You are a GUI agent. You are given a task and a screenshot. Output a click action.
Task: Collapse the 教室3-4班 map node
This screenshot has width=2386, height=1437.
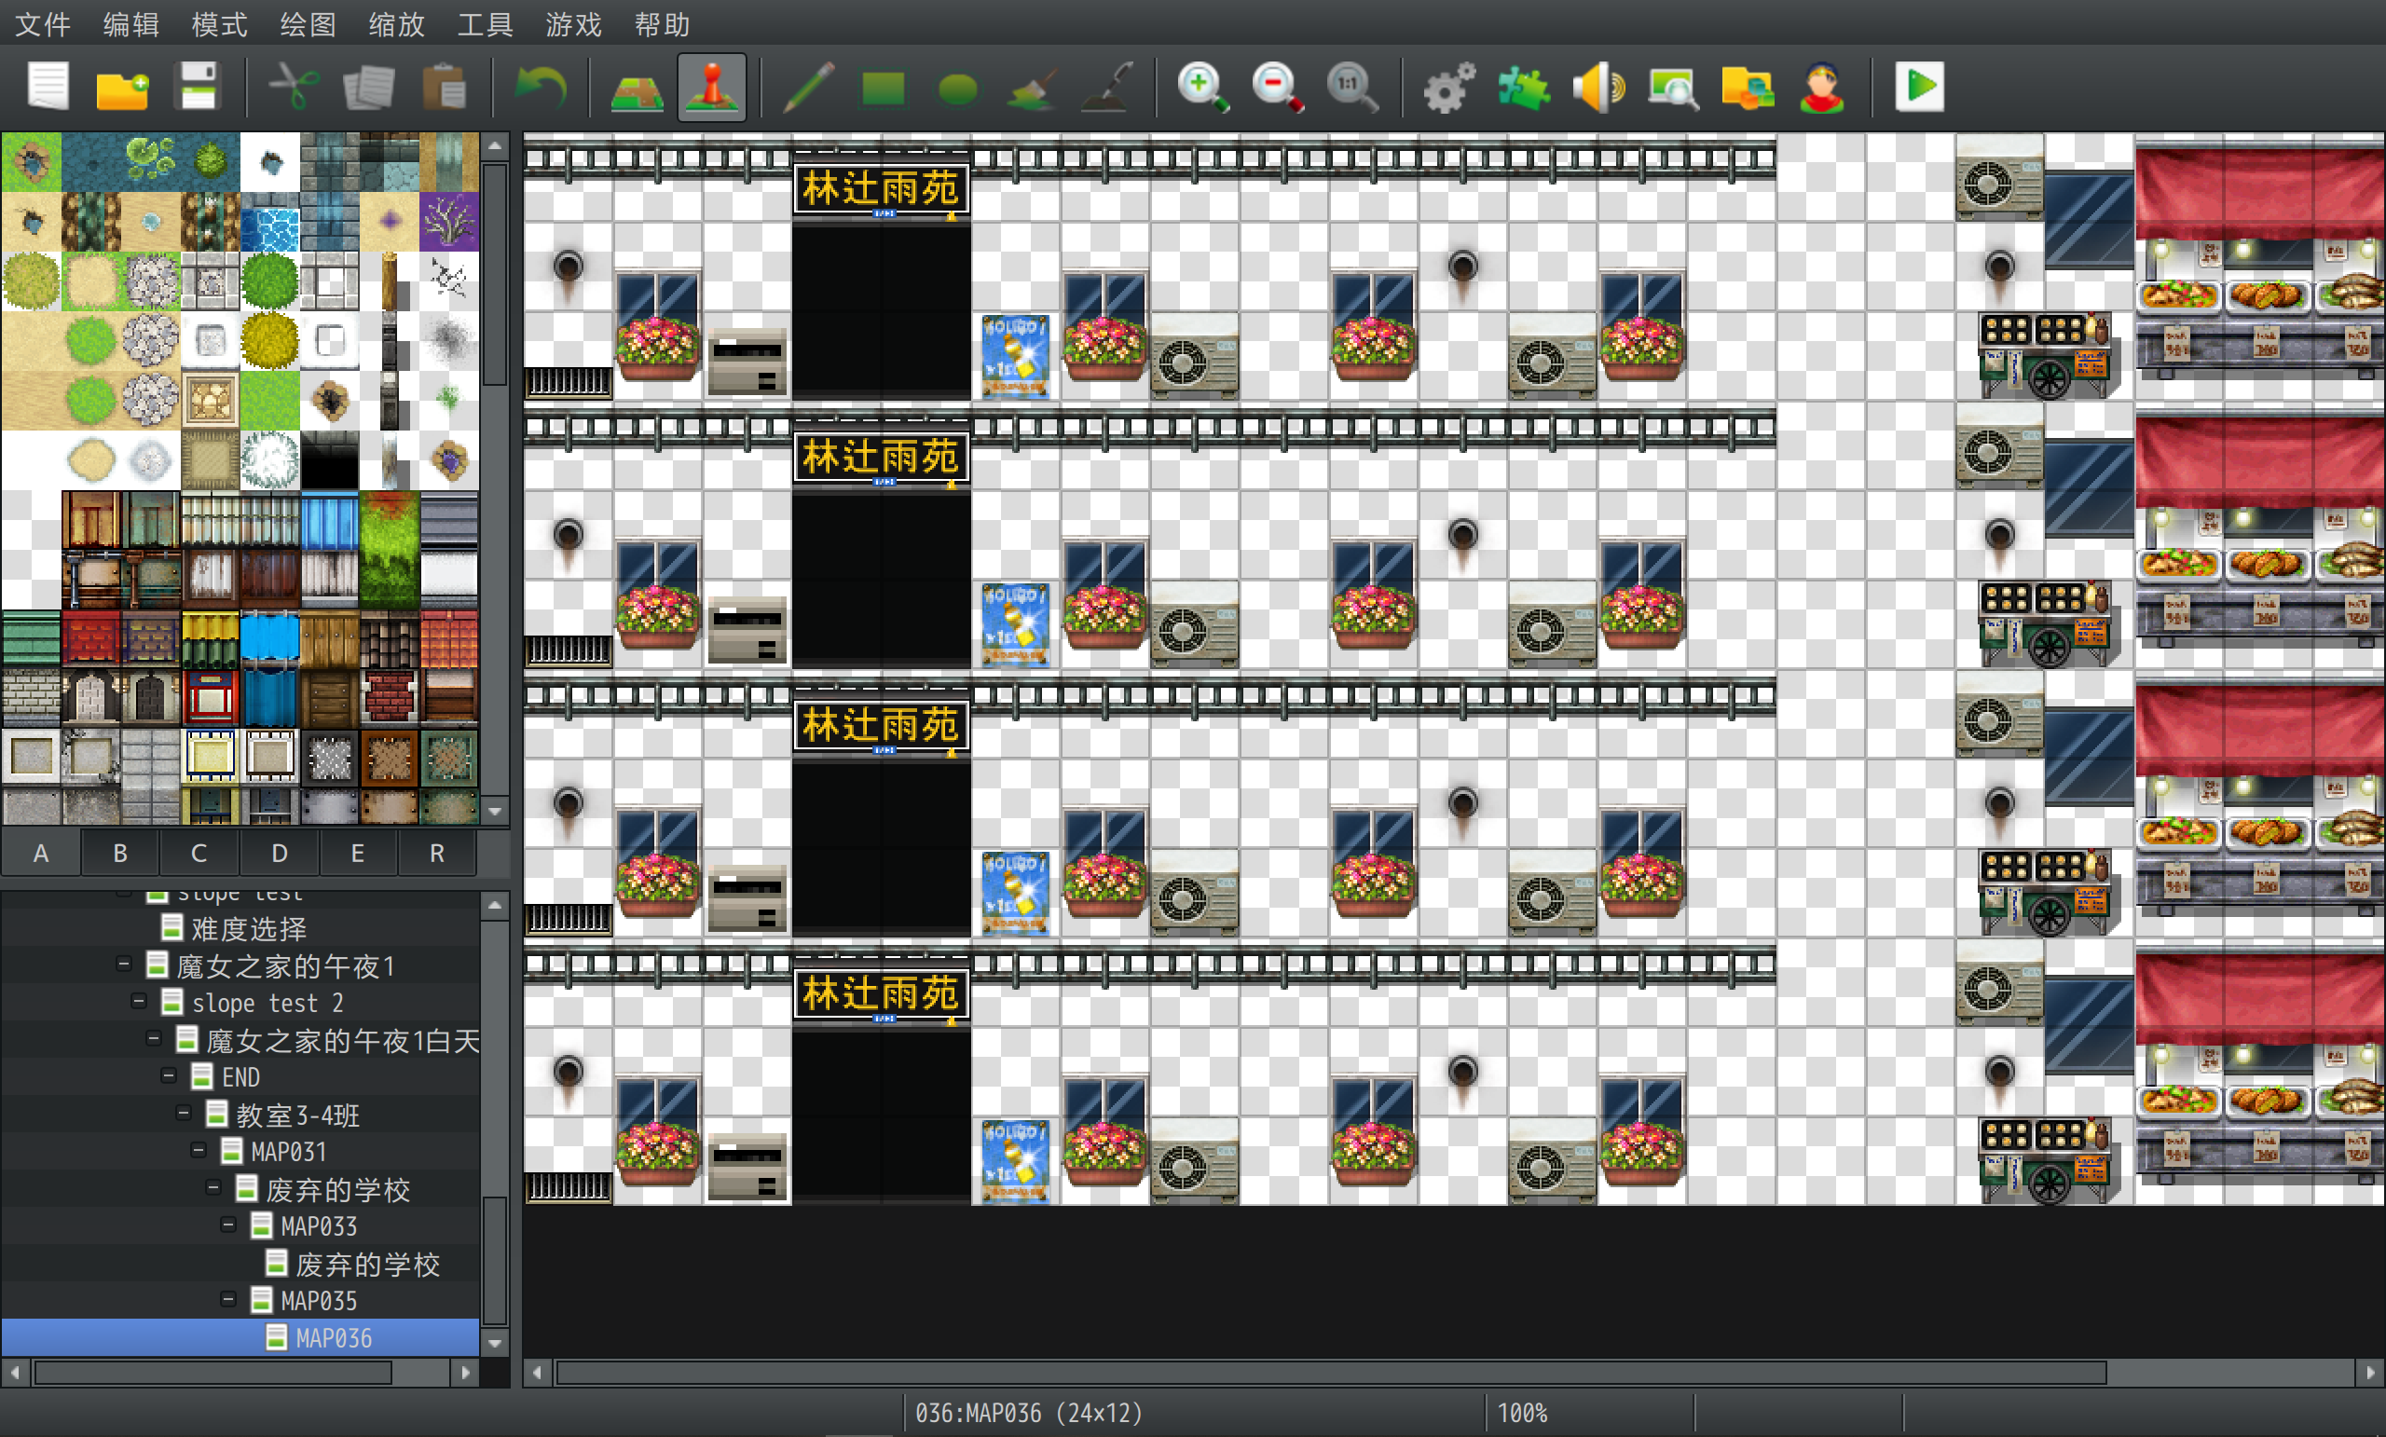[x=183, y=1113]
